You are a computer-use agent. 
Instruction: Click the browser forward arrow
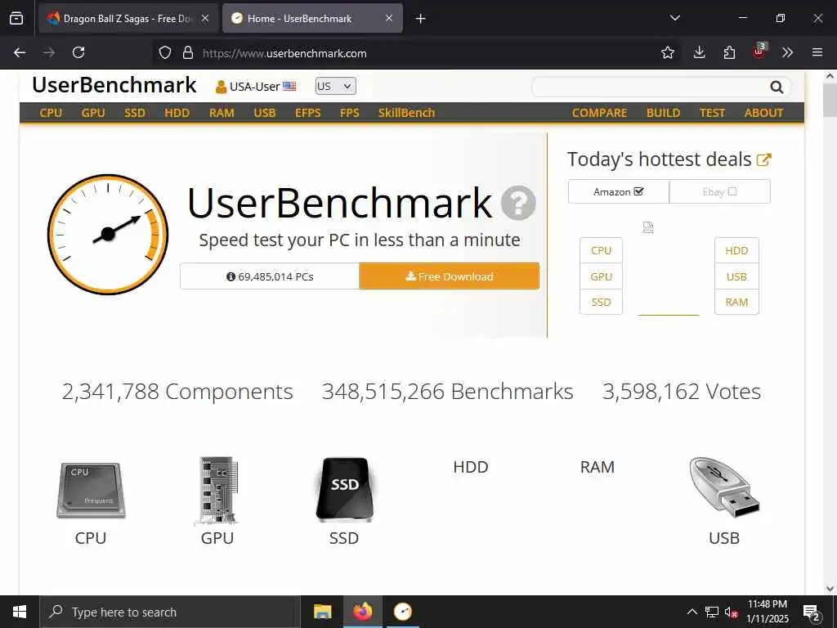pyautogui.click(x=49, y=52)
